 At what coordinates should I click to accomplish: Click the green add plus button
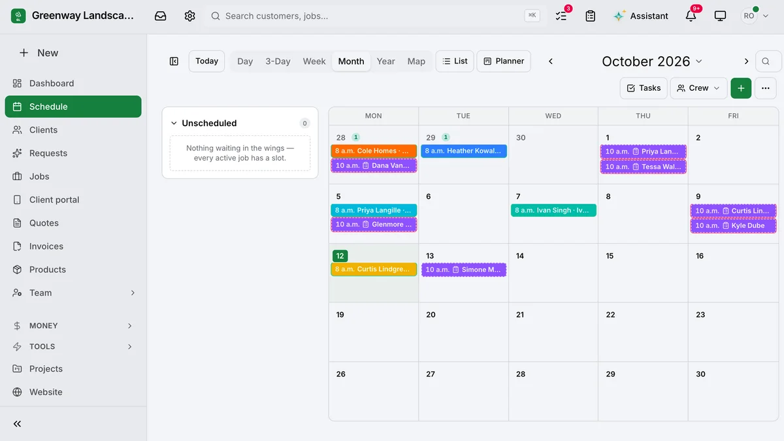pos(741,88)
